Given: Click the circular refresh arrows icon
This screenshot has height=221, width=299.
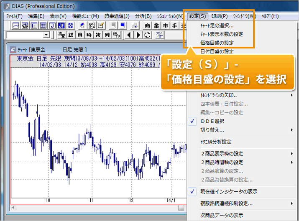Looking at the screenshot, I should click(x=147, y=35).
